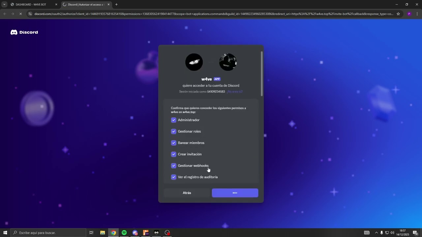This screenshot has width=422, height=237.
Task: Bookmark this page with the star icon
Action: [398, 14]
